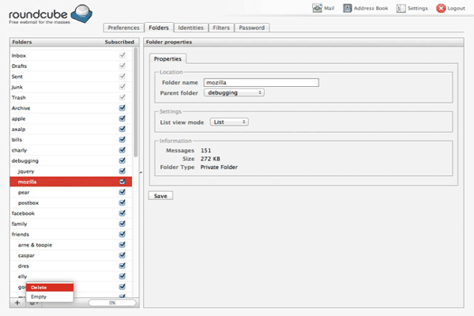Switch to the Filters tab
The image size is (474, 316).
point(221,28)
